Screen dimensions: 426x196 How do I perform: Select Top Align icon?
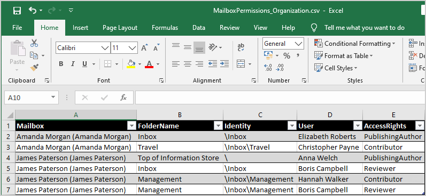click(x=176, y=45)
